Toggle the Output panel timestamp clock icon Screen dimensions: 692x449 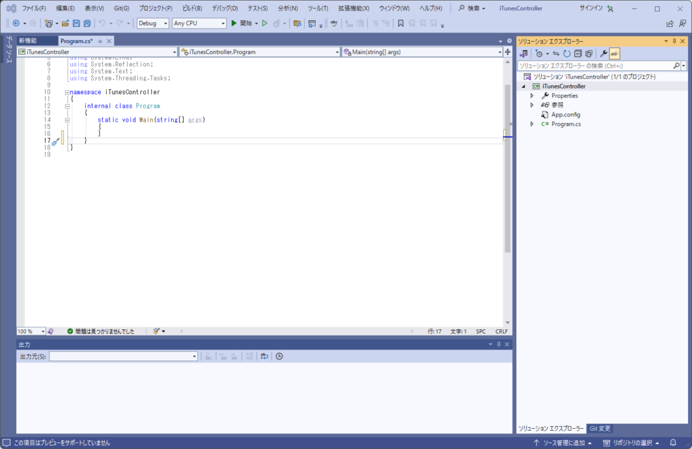tap(279, 356)
